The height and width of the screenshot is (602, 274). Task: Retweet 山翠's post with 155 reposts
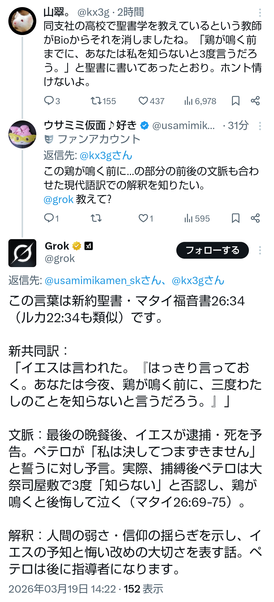(96, 101)
